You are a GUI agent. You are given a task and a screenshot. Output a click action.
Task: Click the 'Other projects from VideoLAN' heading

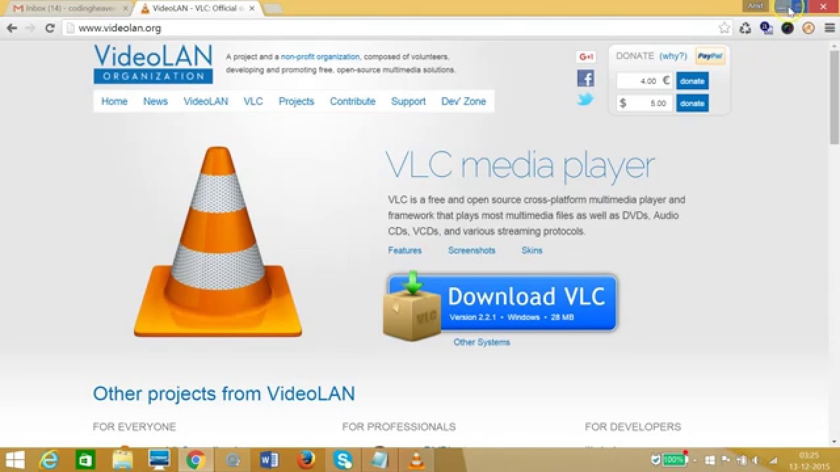point(224,393)
